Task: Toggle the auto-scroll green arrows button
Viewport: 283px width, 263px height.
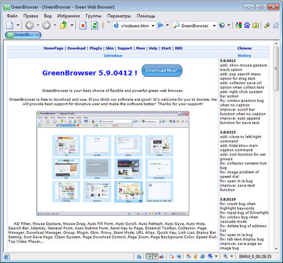Action: [x=150, y=256]
